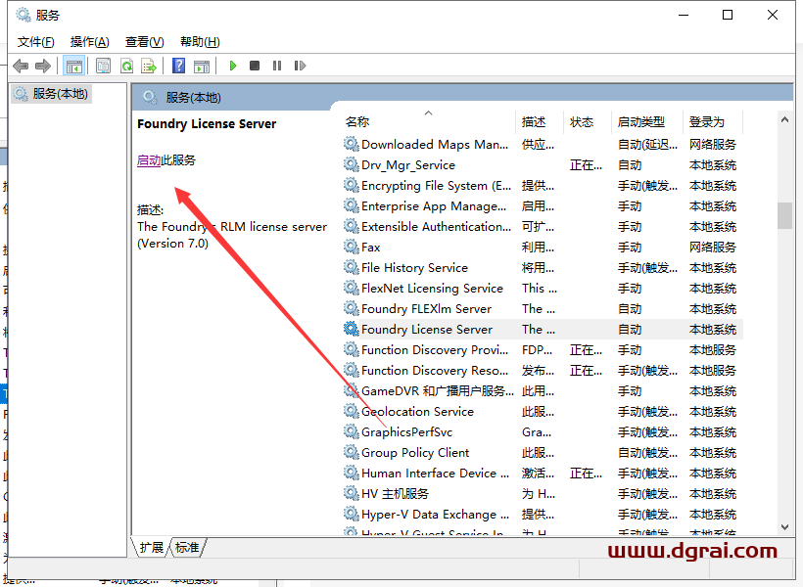Sort by the 状态 column header

(588, 121)
